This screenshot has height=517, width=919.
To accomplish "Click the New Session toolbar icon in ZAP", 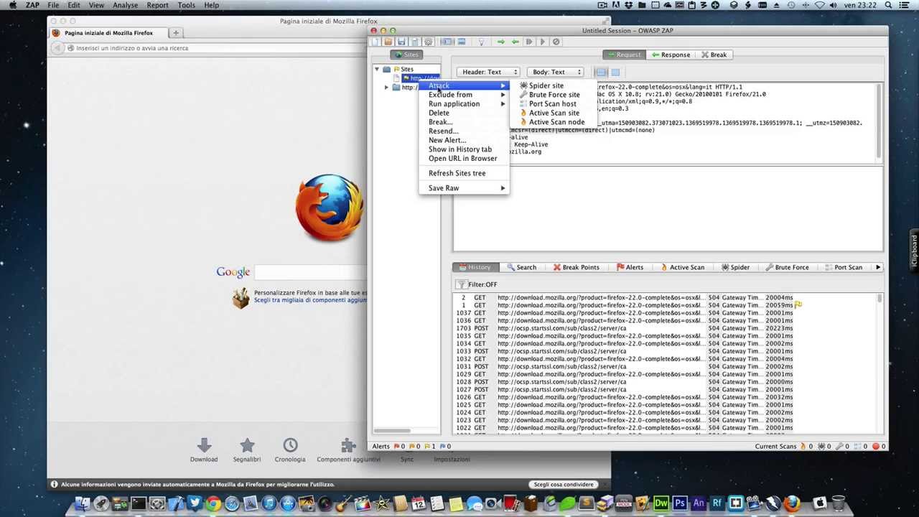I will (x=375, y=42).
